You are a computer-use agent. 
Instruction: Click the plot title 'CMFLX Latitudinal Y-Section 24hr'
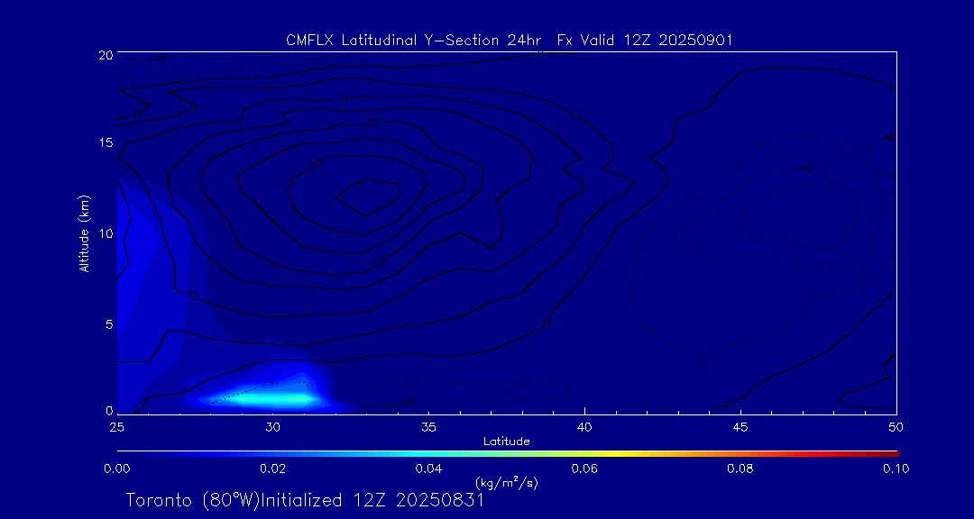(412, 41)
